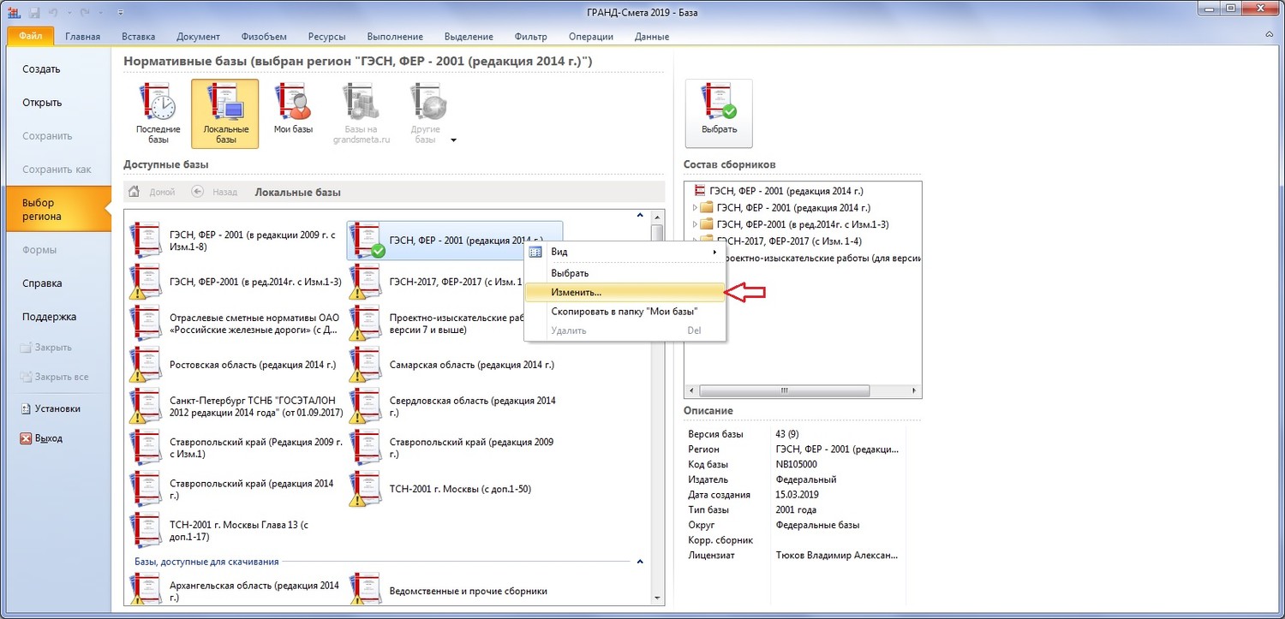Click the red root icon in Состав сборников tree
Image resolution: width=1285 pixels, height=619 pixels.
700,191
